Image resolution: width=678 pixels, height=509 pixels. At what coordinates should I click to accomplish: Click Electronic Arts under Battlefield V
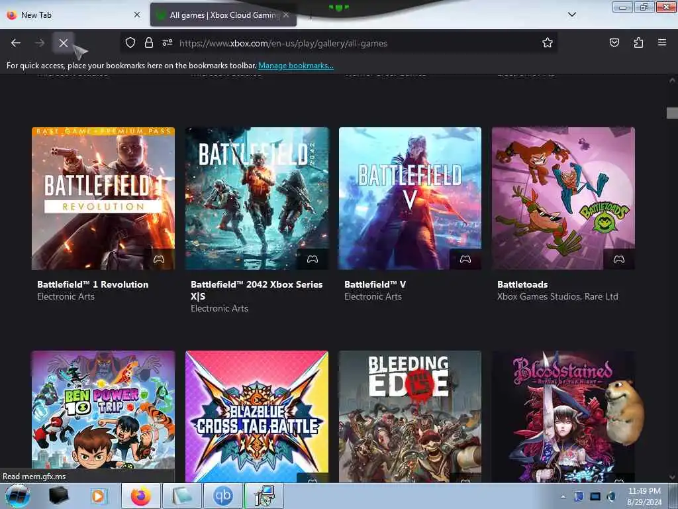pyautogui.click(x=373, y=296)
